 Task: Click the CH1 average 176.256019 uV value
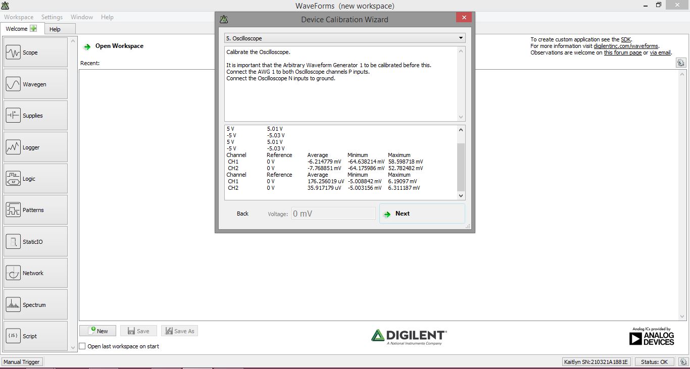tap(326, 181)
